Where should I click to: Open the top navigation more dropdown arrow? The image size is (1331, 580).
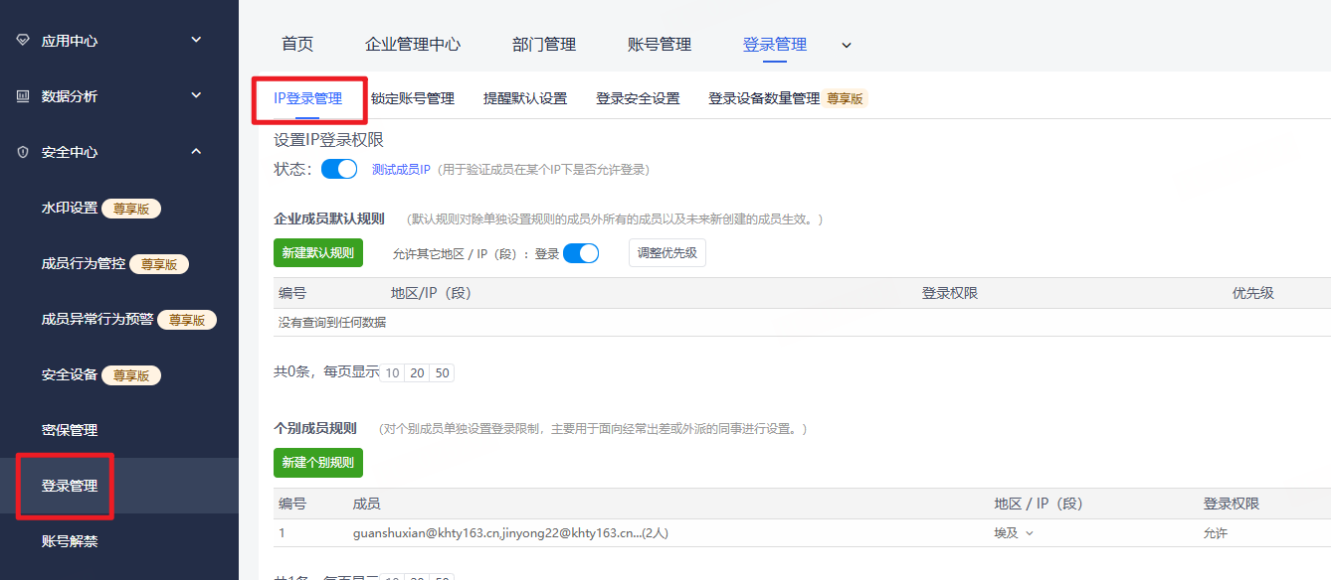coord(847,45)
